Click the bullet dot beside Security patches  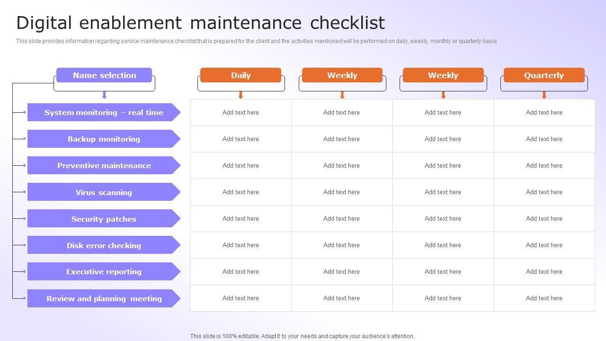25,218
